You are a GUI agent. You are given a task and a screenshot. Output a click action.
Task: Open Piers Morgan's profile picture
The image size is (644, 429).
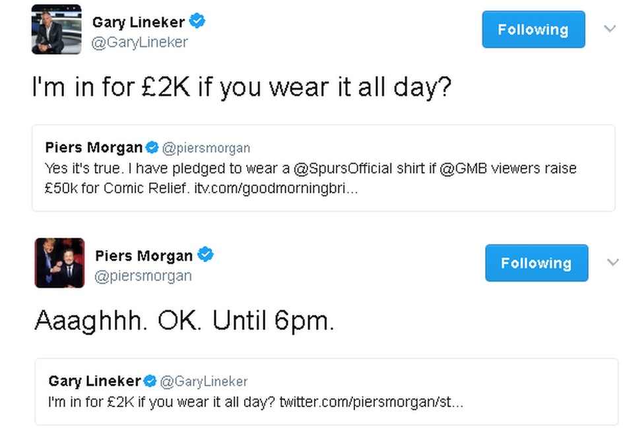pos(59,263)
